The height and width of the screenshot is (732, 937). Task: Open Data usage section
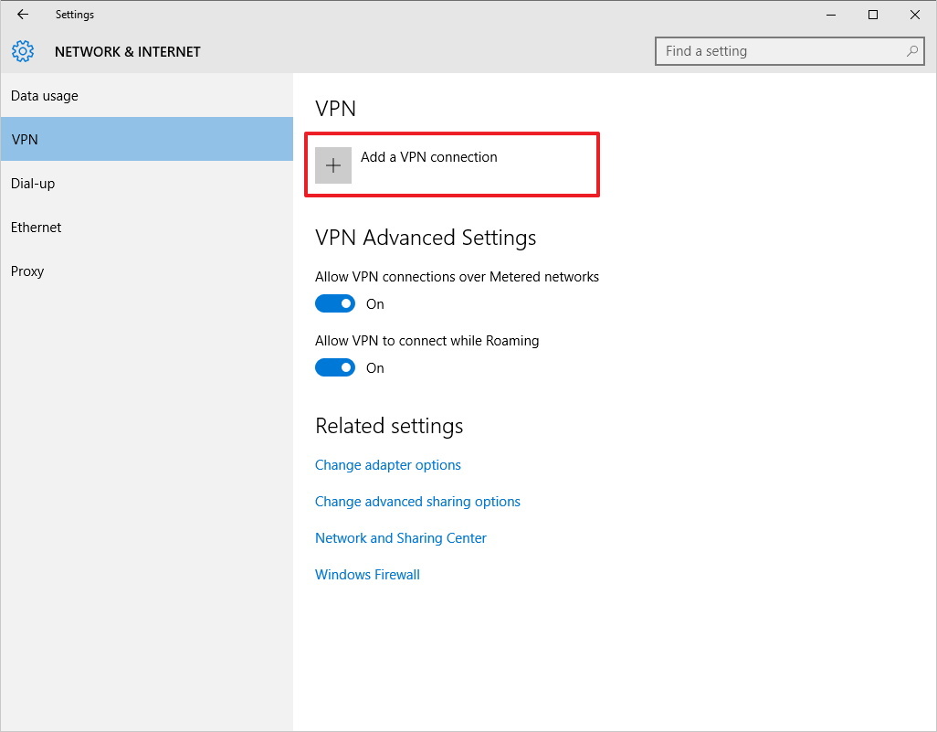147,96
